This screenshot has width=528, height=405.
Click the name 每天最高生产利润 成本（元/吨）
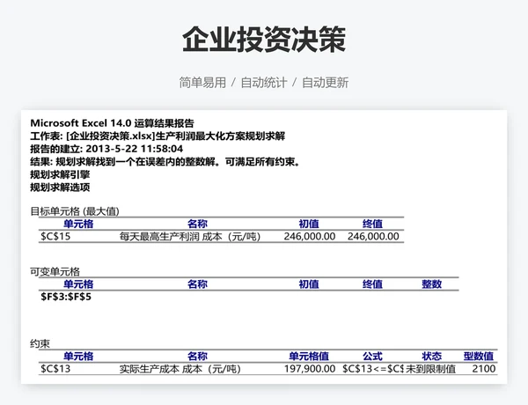click(190, 237)
